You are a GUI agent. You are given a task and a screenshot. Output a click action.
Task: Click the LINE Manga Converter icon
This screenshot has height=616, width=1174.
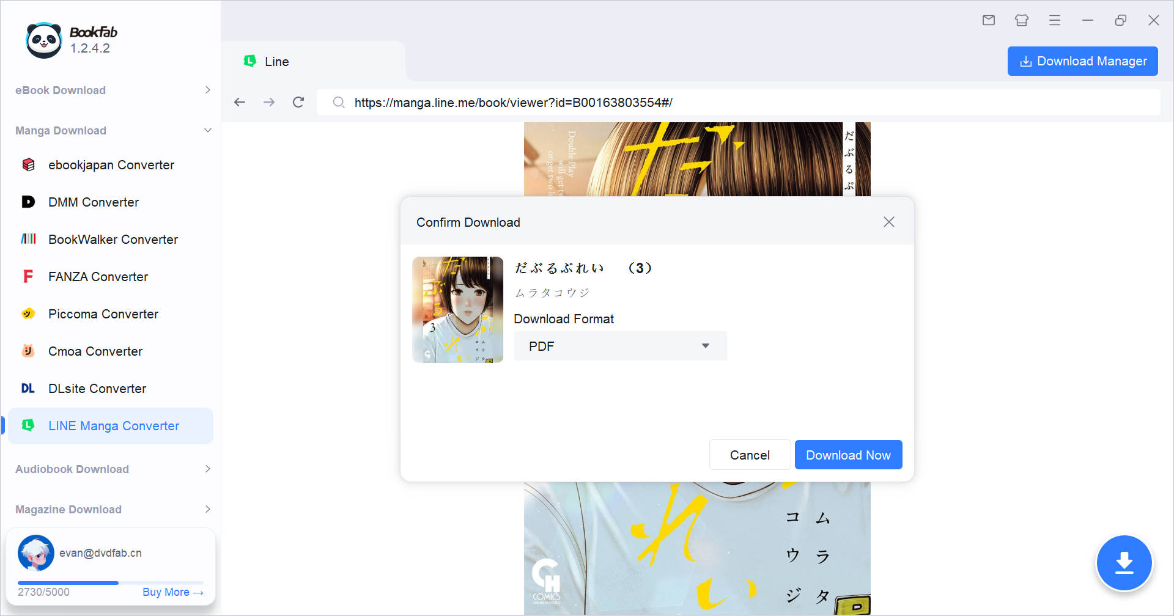28,425
